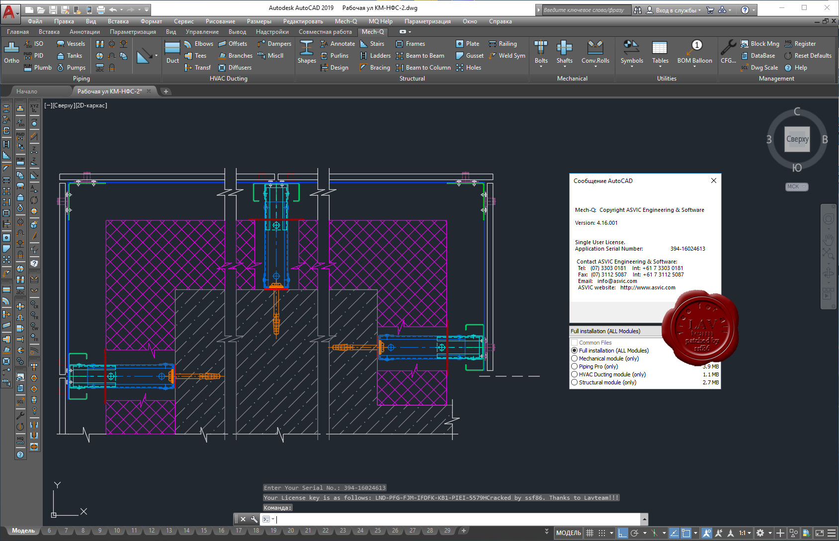The height and width of the screenshot is (541, 839).
Task: Choose Structural module (only) option
Action: [x=575, y=382]
